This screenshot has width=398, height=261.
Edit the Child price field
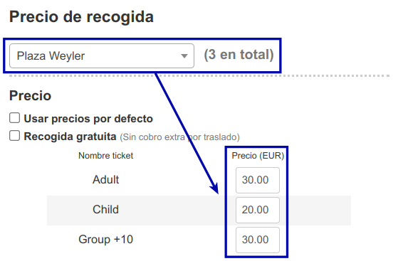click(257, 210)
